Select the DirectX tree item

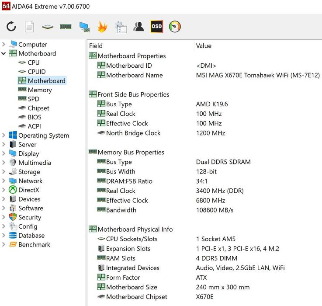click(24, 190)
